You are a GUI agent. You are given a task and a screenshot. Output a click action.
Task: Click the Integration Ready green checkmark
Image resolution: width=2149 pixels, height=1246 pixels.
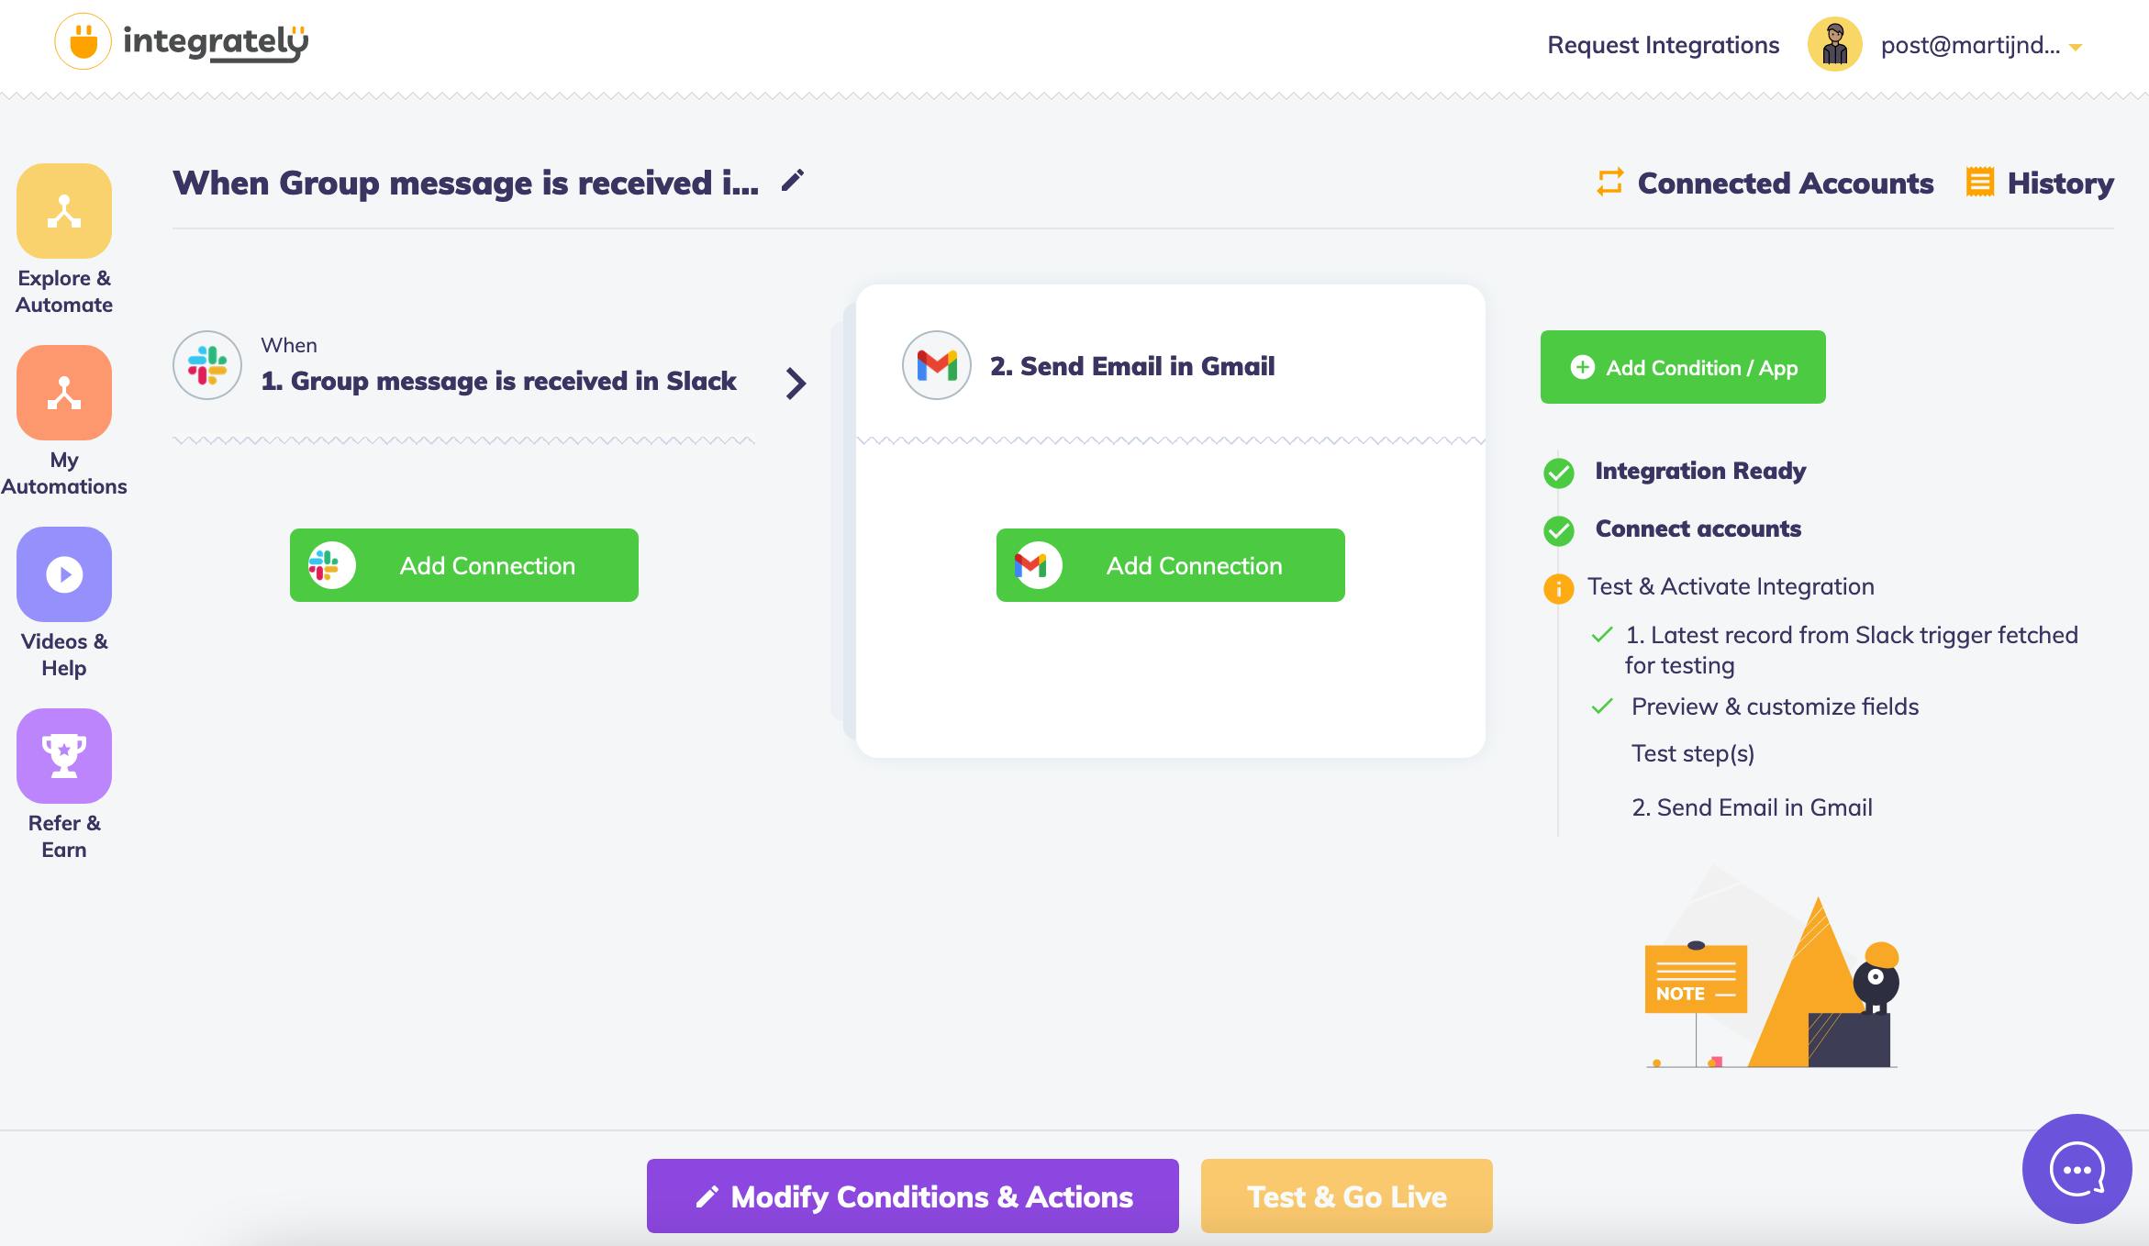pos(1558,473)
